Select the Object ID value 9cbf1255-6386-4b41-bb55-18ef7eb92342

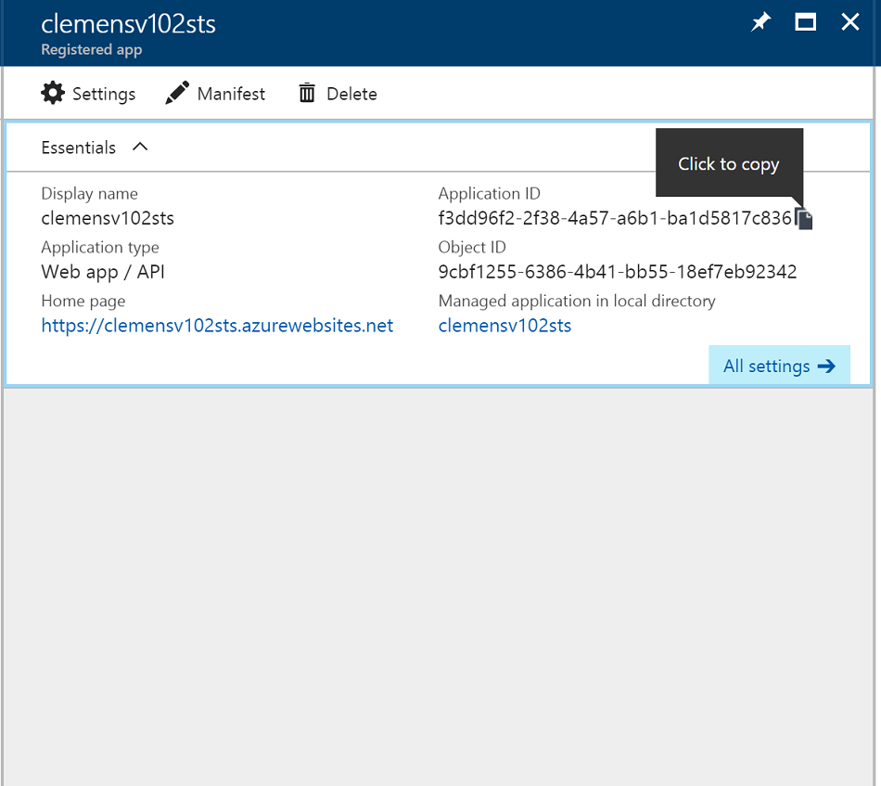(x=618, y=272)
